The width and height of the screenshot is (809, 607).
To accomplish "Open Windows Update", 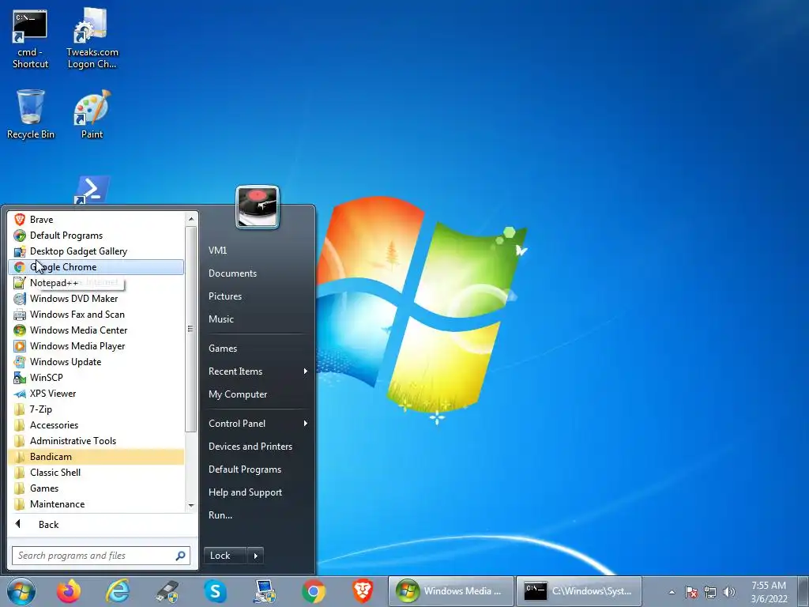I will click(x=96, y=362).
